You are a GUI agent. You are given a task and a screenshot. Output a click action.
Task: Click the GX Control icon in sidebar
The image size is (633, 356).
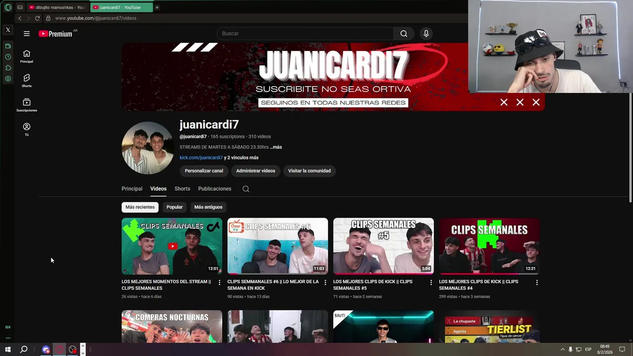(x=8, y=327)
